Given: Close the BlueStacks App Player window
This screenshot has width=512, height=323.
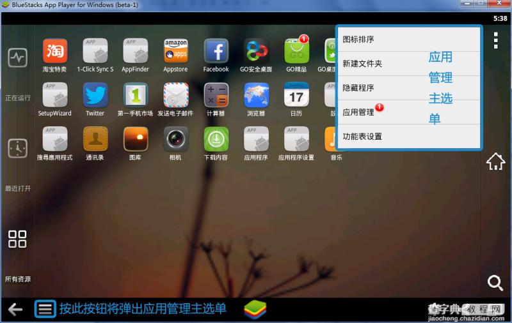Looking at the screenshot, I should pyautogui.click(x=499, y=3).
